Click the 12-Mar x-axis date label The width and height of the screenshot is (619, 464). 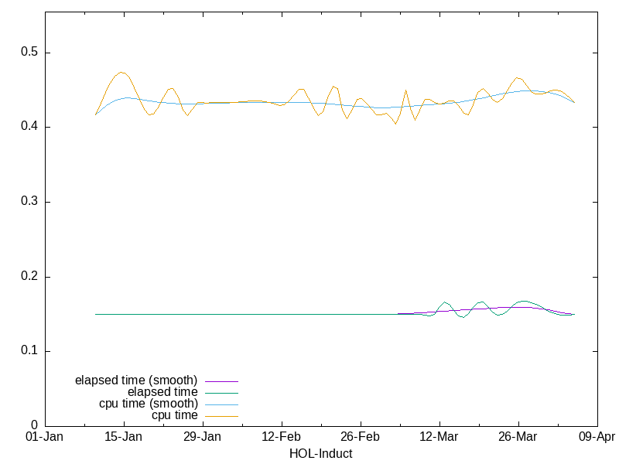pyautogui.click(x=439, y=437)
